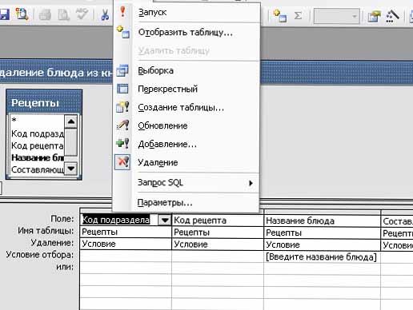The width and height of the screenshot is (413, 310).
Task: Click Рецепты table cell under Код рецепта
Action: tap(218, 232)
